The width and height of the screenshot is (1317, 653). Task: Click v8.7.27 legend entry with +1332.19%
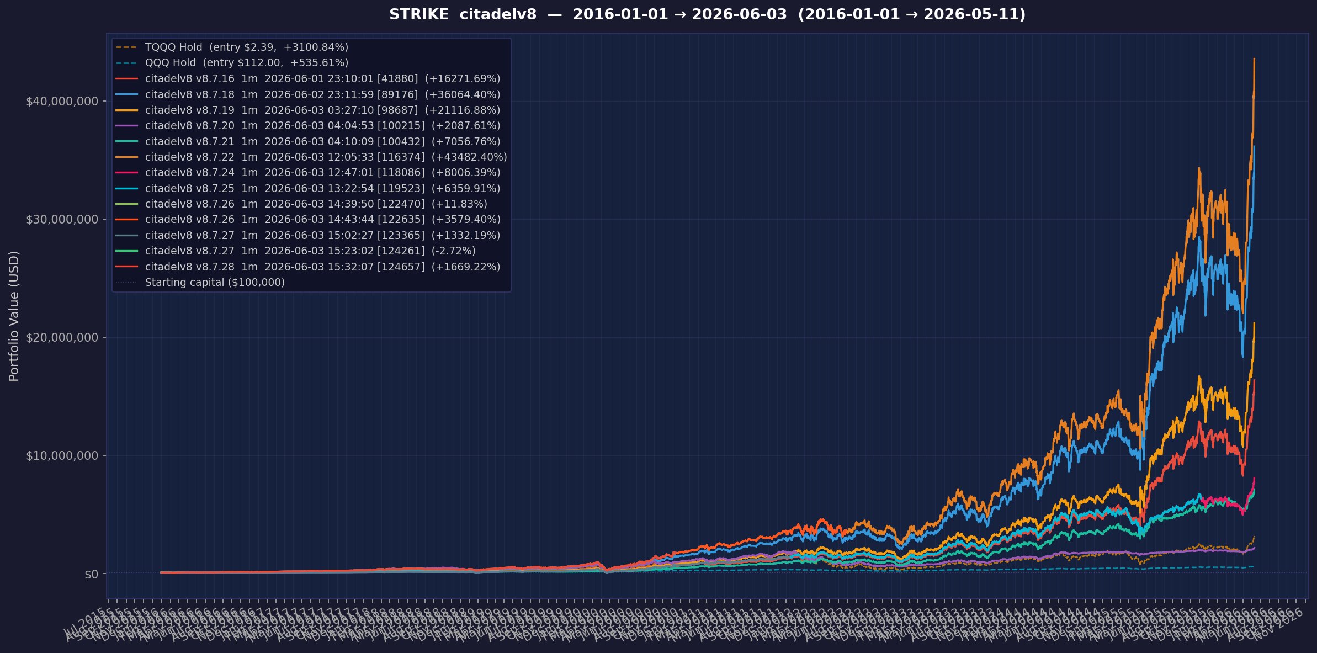[308, 235]
